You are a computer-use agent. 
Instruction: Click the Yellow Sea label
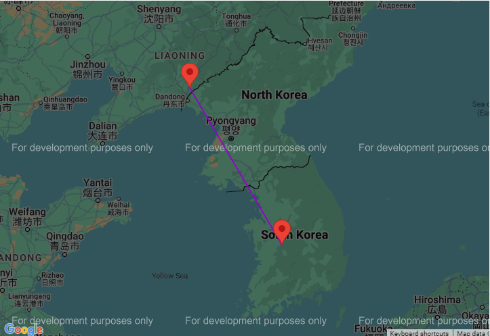[x=169, y=276]
